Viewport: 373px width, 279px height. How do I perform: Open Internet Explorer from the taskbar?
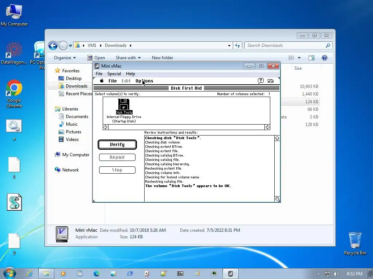[x=30, y=274]
